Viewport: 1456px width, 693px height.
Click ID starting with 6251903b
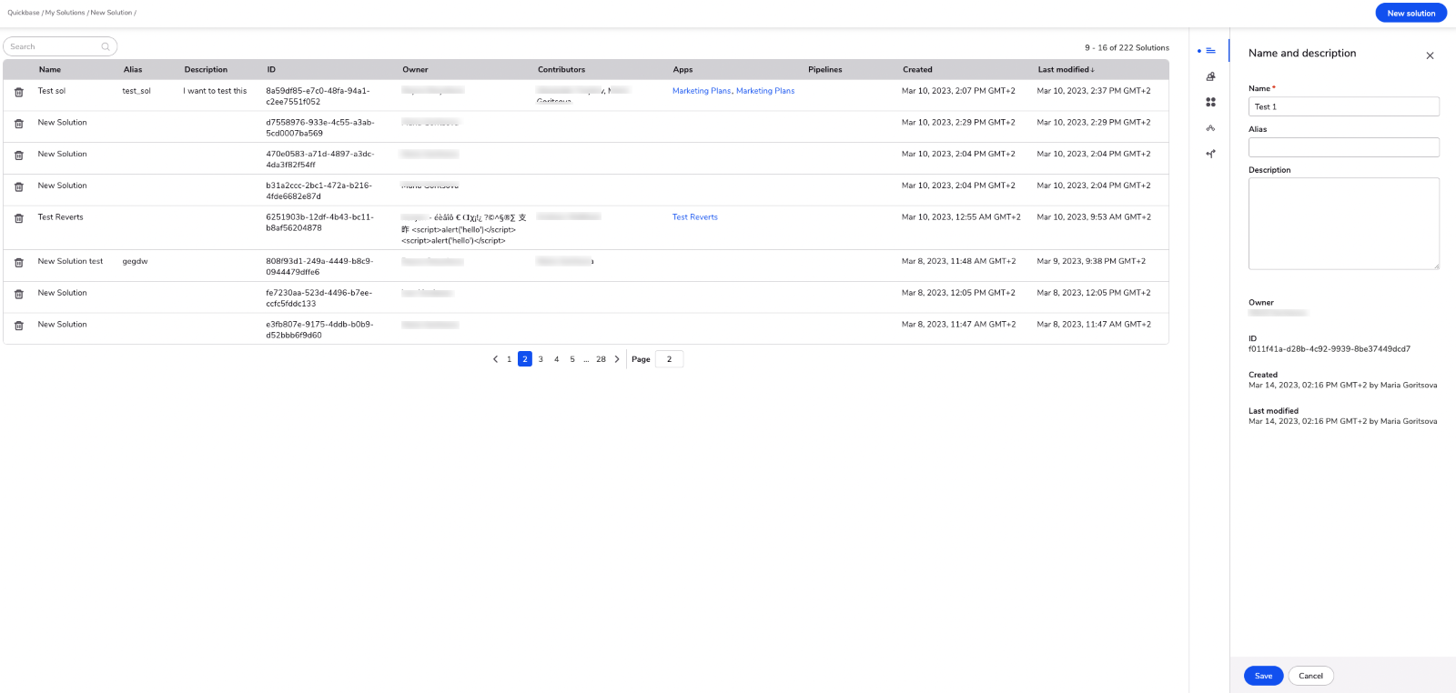[319, 223]
